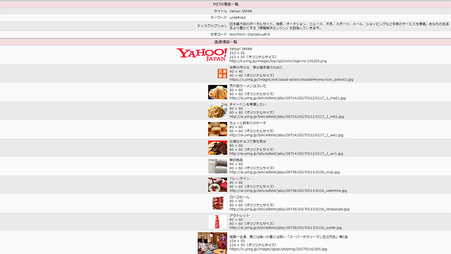Click the alt text '売れ筋ラーメンはコレだ'

247,86
